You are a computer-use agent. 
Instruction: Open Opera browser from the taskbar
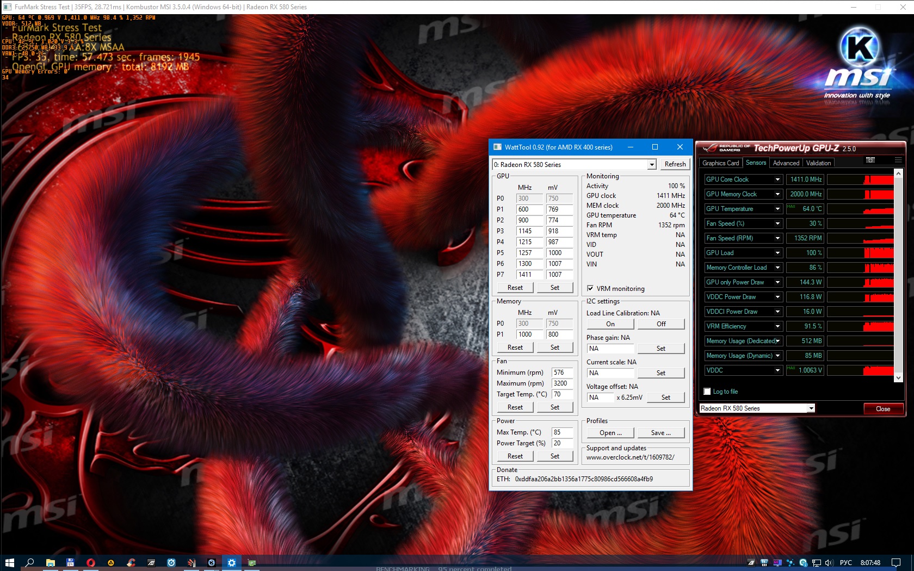pos(90,563)
